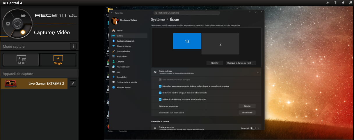The image size is (354, 140).
Task: Open the Mode capture info icon
Action: pyautogui.click(x=73, y=46)
